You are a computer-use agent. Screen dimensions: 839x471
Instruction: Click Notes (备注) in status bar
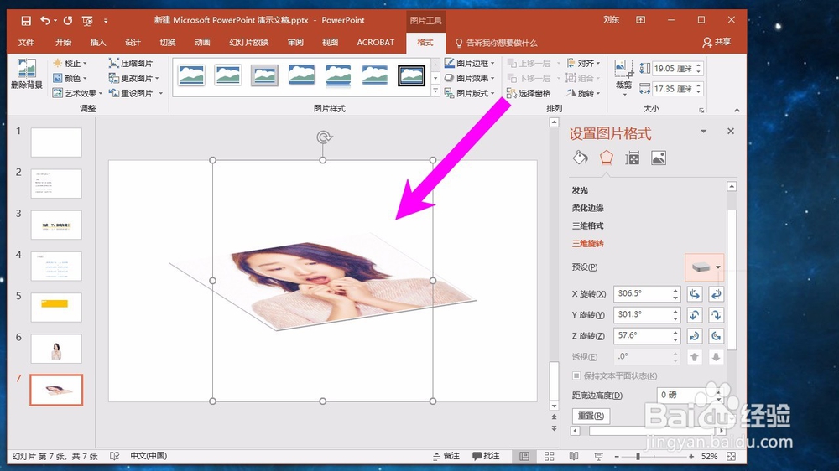pos(447,456)
